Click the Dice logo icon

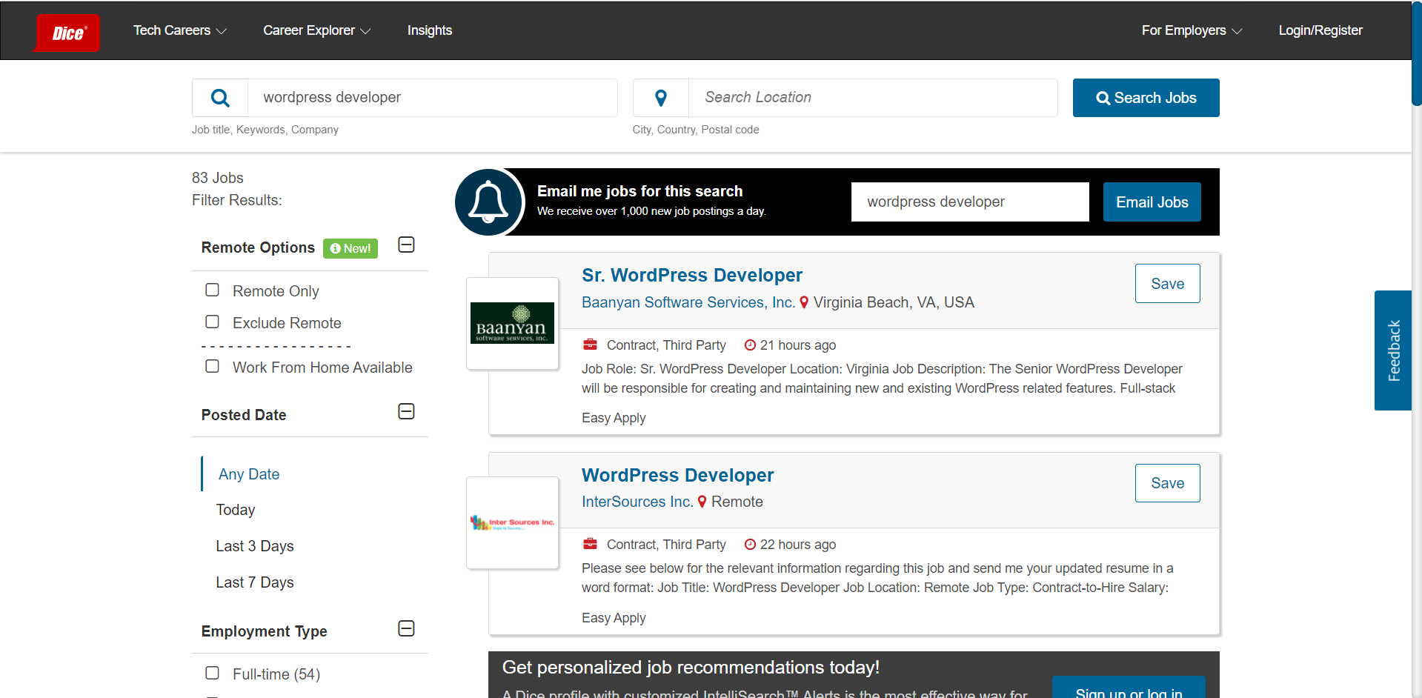pos(67,33)
